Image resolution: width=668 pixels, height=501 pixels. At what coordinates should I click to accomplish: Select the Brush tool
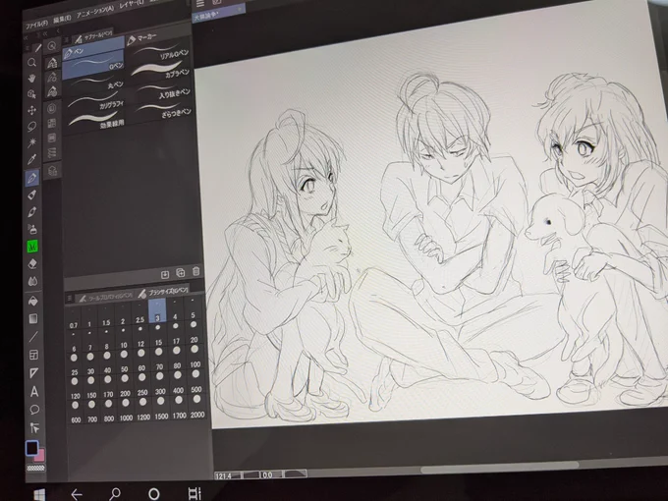point(32,212)
